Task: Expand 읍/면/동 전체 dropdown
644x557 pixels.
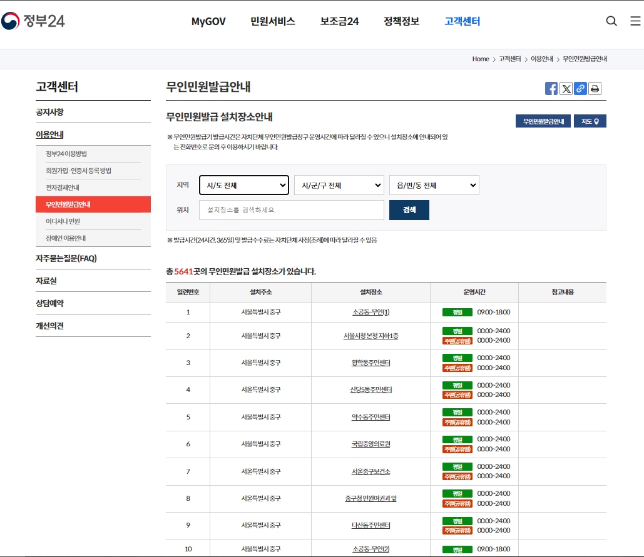Action: pyautogui.click(x=434, y=185)
